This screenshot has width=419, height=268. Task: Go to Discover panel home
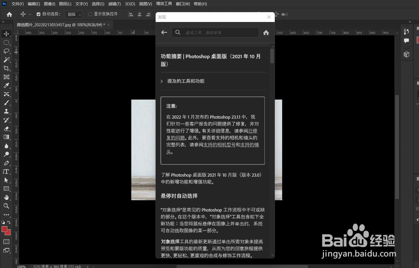pyautogui.click(x=266, y=32)
